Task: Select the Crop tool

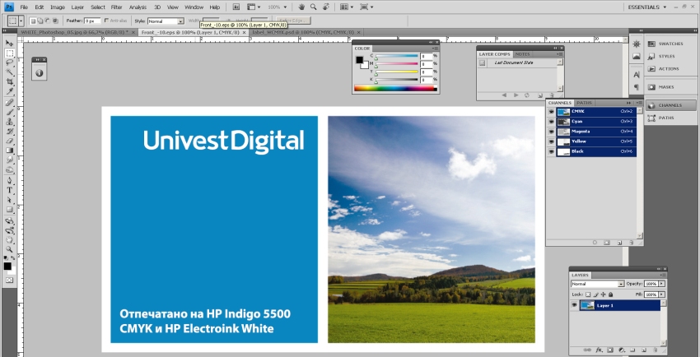Action: point(9,82)
